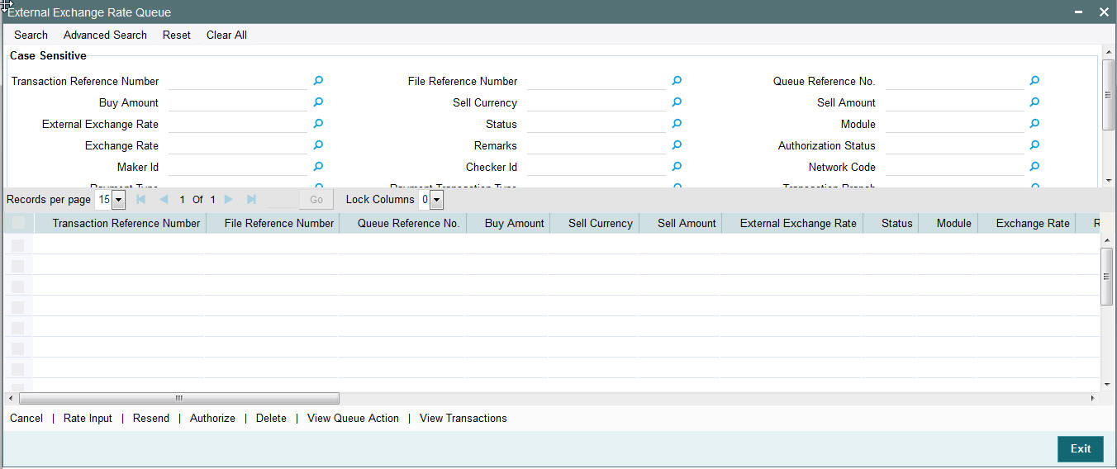Click into the Sell Currency input field
Screen dimensions: 1117x469
tap(597, 102)
